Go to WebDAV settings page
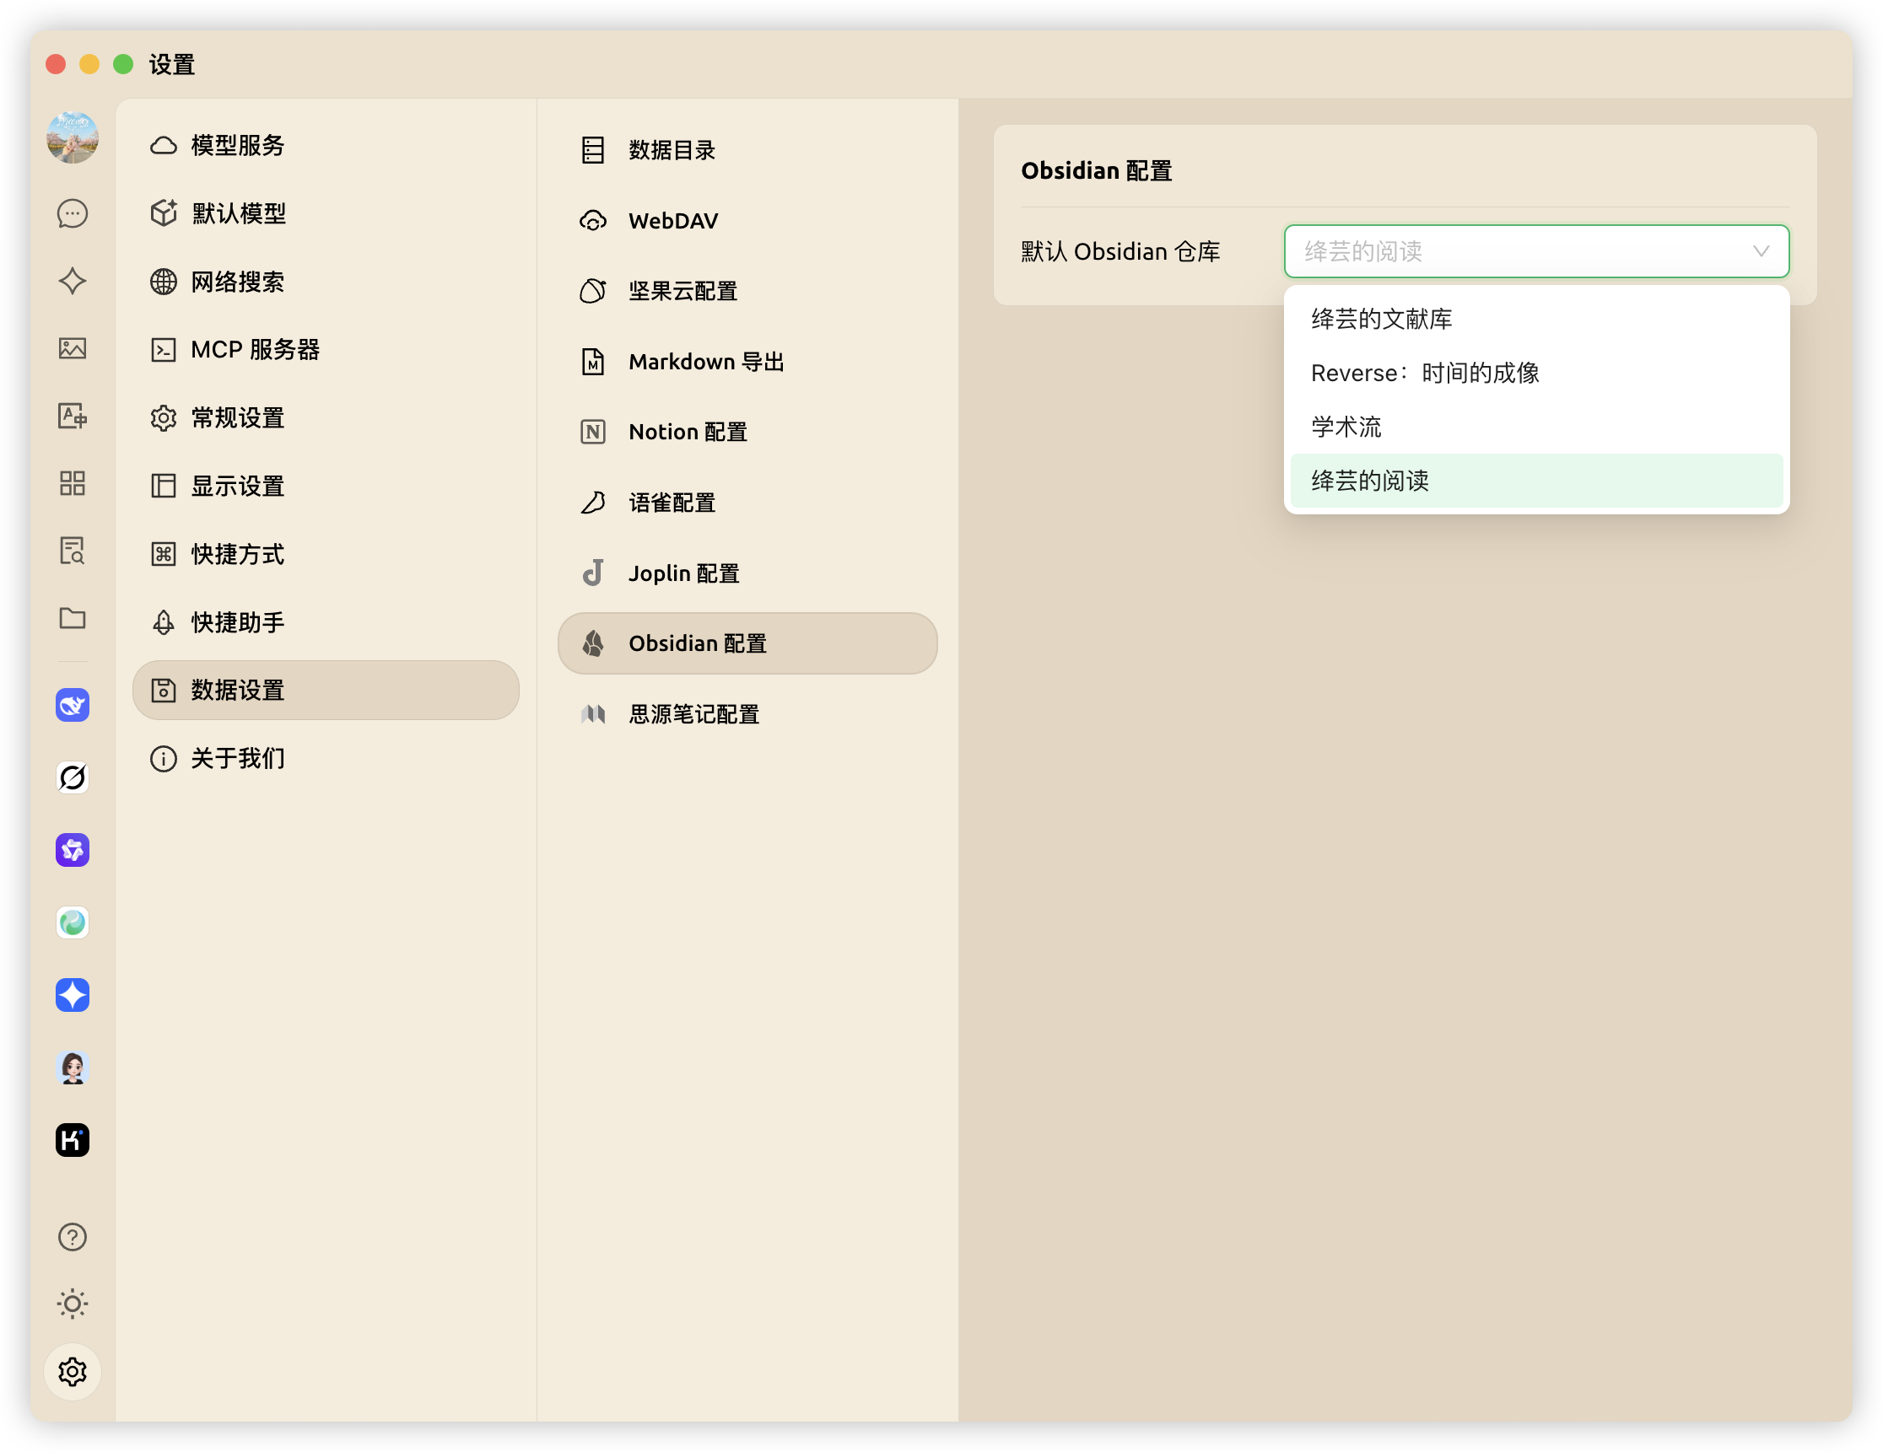The height and width of the screenshot is (1452, 1883). point(672,222)
